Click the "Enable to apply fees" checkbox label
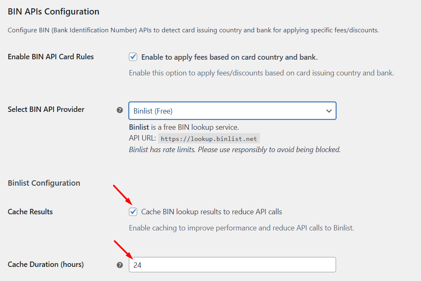This screenshot has width=421, height=281. coord(229,57)
